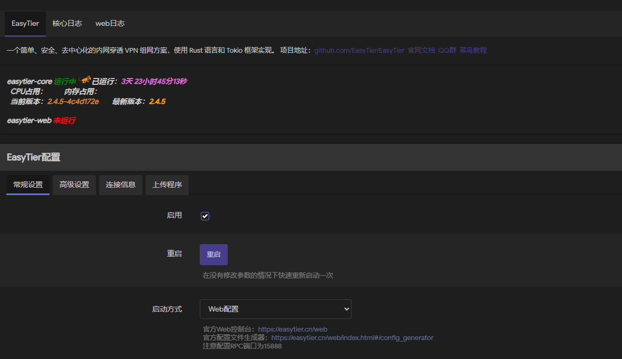Open the 菜鸟教程 link
Image resolution: width=622 pixels, height=359 pixels.
click(x=473, y=51)
